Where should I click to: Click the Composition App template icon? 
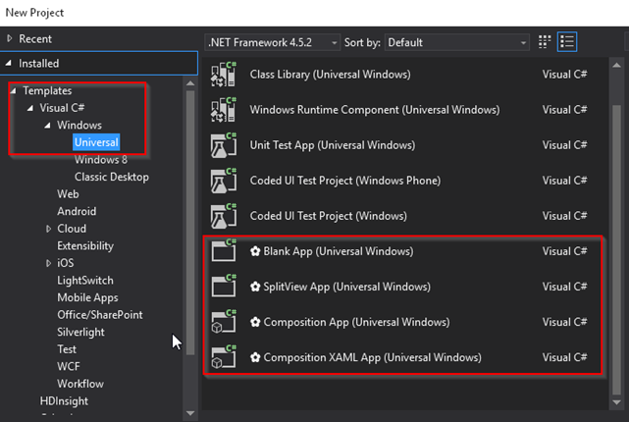tap(224, 322)
